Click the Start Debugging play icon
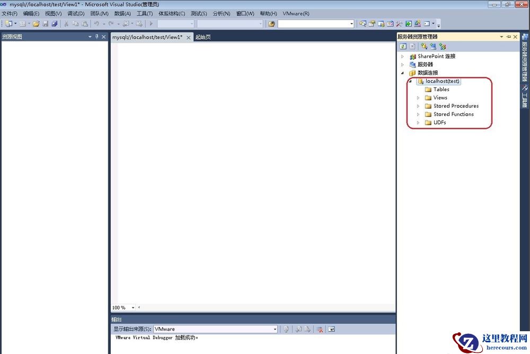The width and height of the screenshot is (530, 354). (151, 24)
